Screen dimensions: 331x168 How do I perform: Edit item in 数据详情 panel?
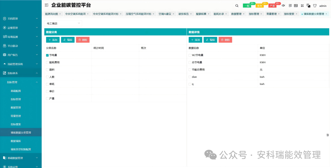coord(211,40)
